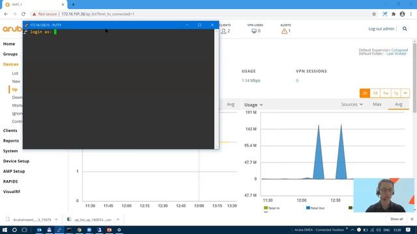Select the New submenu under Devices
The image size is (417, 234).
pyautogui.click(x=16, y=81)
